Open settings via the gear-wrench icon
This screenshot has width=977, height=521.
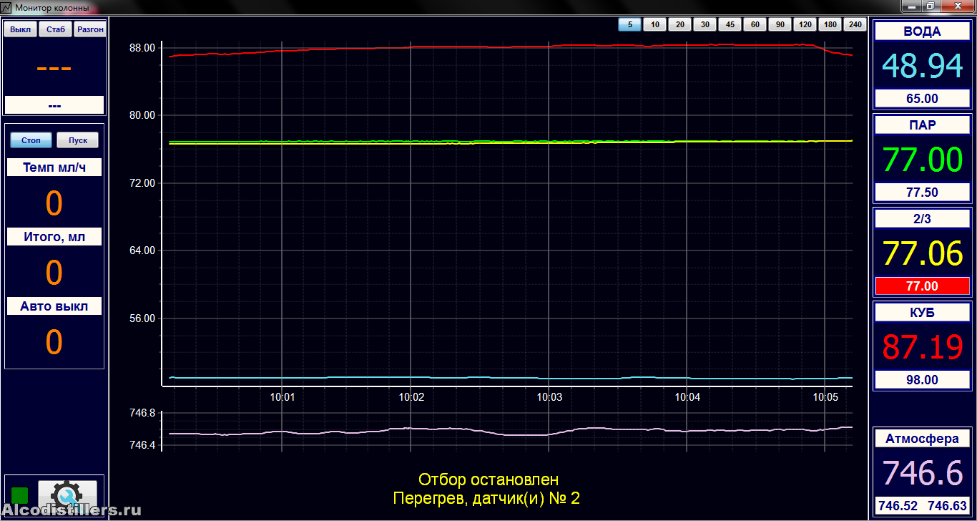point(67,495)
